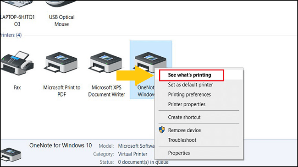Click the Microsoft XPS Document Writer label
The image size is (298, 167).
coord(106,91)
